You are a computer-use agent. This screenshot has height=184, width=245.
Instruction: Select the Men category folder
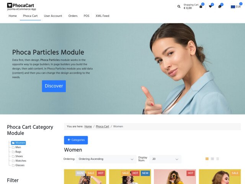click(16, 147)
